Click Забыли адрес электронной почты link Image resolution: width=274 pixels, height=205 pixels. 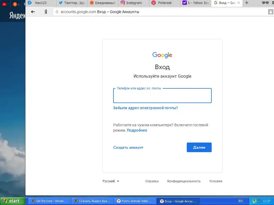click(145, 108)
